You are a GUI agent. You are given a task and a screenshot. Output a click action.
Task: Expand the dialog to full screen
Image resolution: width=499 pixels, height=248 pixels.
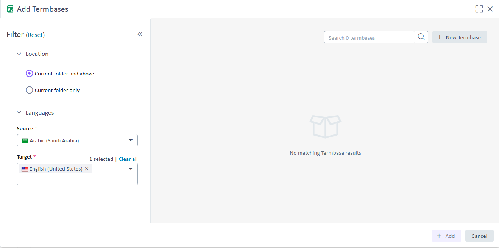pos(479,9)
